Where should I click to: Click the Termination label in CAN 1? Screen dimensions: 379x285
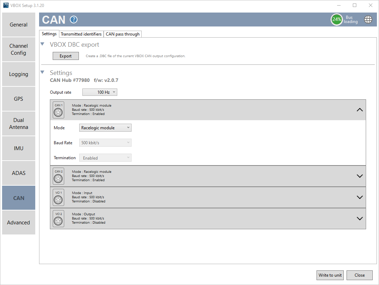pos(65,158)
